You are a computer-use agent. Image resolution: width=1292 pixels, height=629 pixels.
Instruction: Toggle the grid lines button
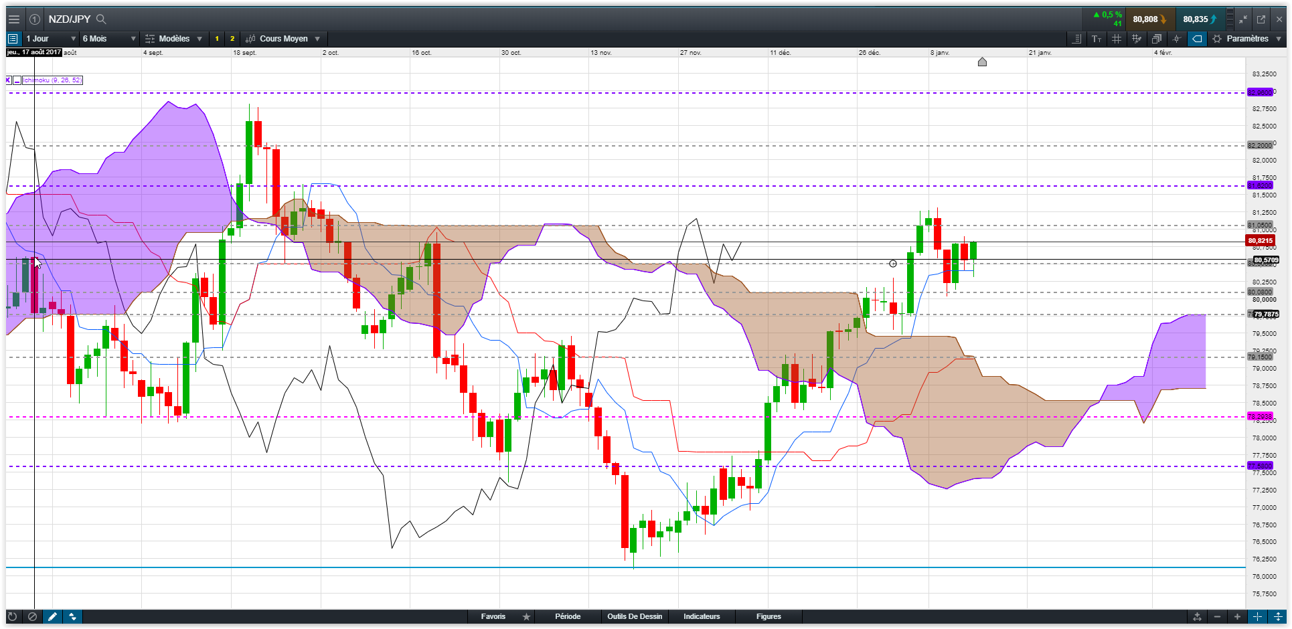(1117, 39)
